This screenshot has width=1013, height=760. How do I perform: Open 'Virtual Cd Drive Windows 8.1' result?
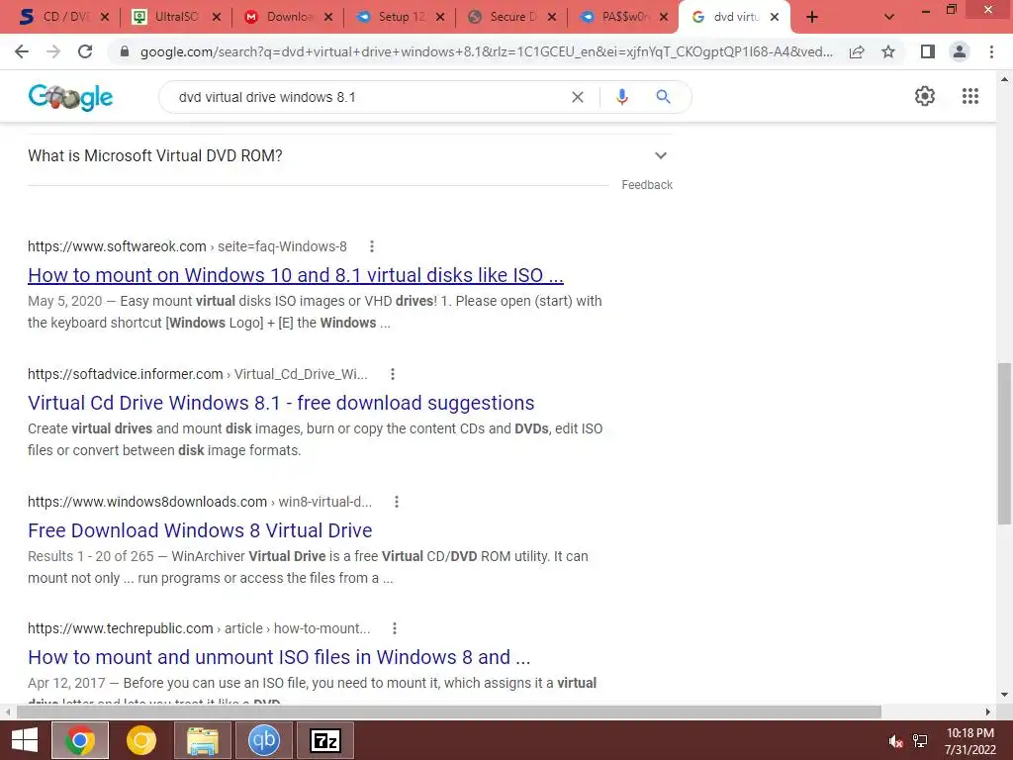(281, 403)
